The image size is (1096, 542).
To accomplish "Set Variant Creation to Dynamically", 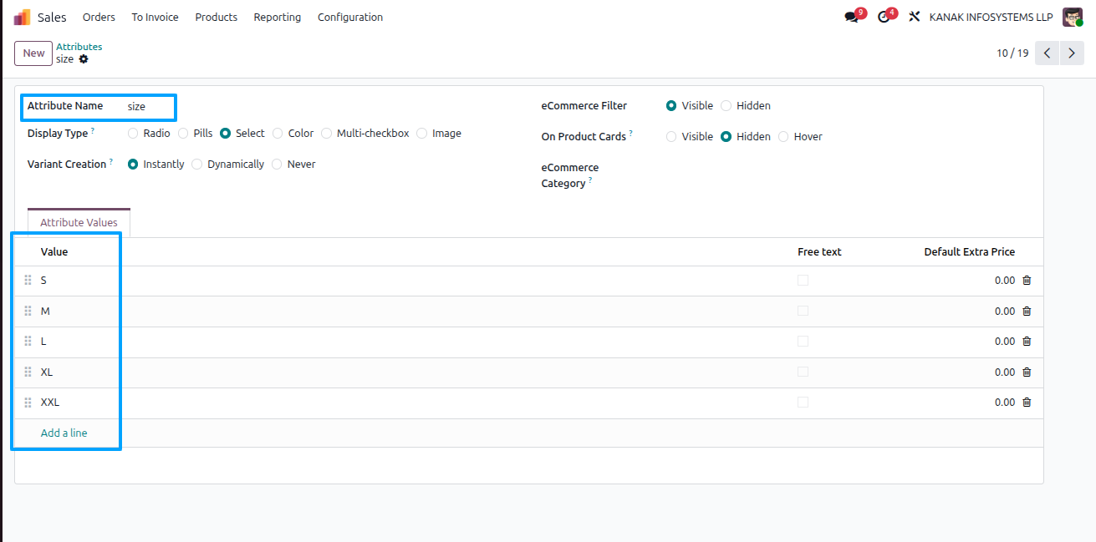I will tap(197, 165).
